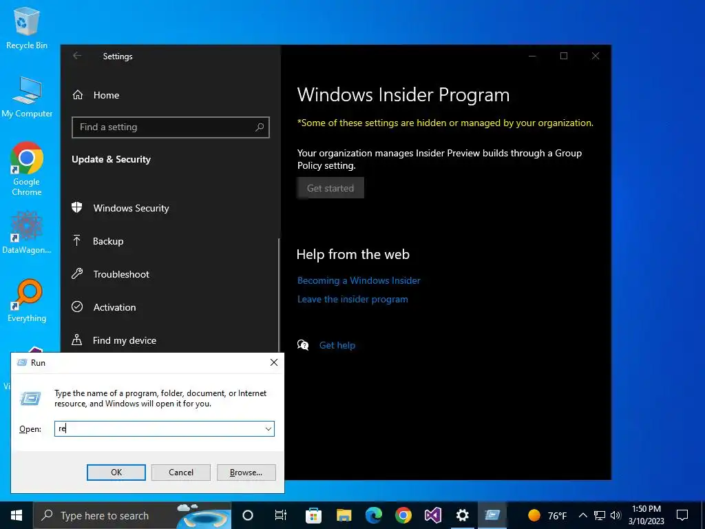This screenshot has height=529, width=705.
Task: Select the Google Chrome desktop shortcut
Action: pos(27,169)
